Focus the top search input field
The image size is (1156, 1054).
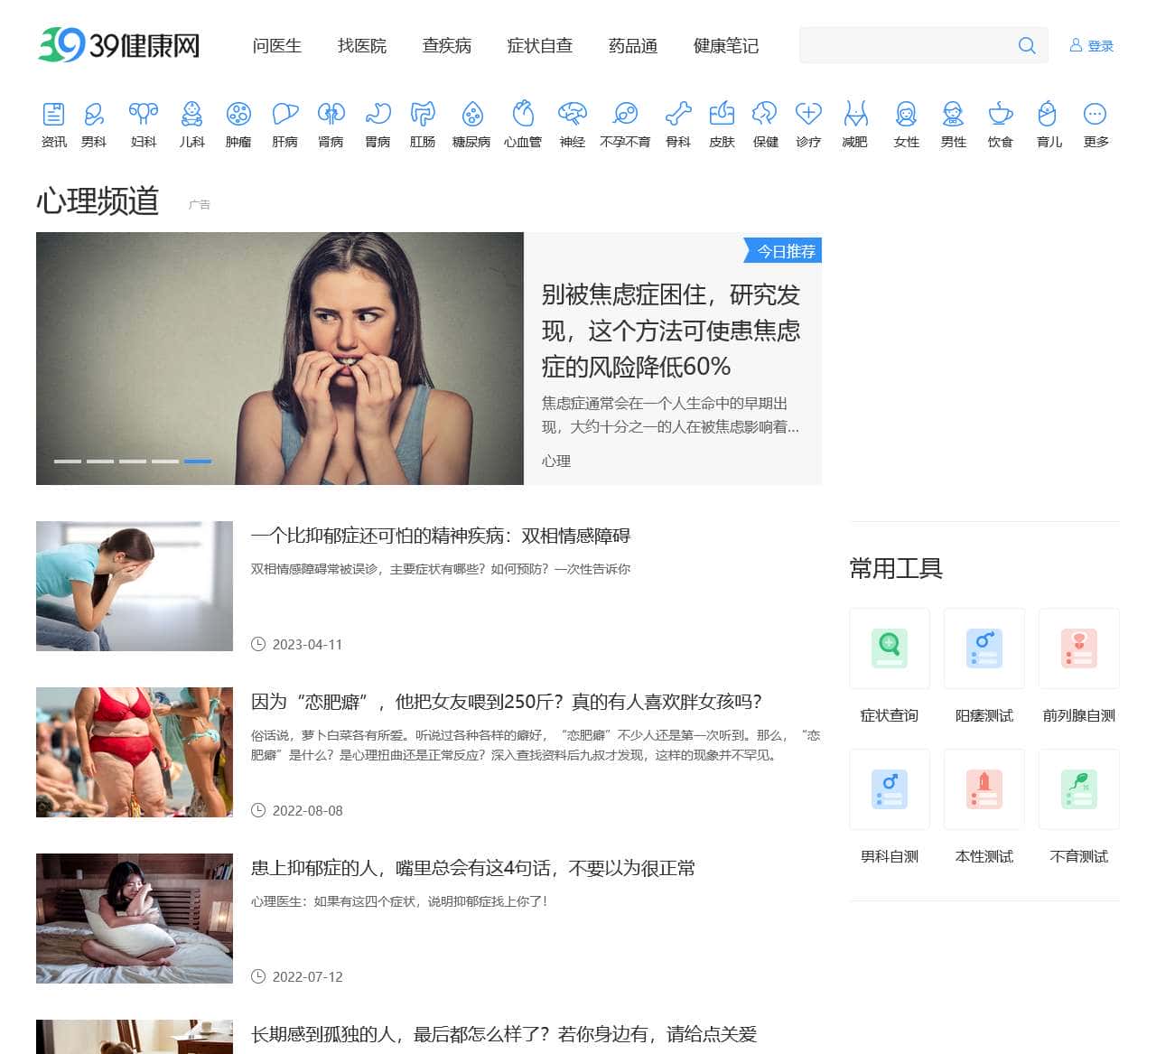click(x=905, y=45)
